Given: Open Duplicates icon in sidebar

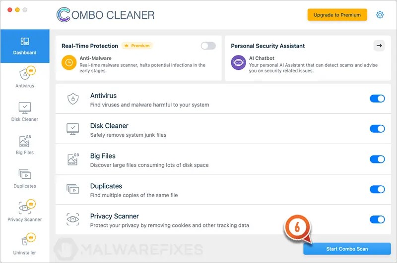Looking at the screenshot, I should pyautogui.click(x=25, y=174).
